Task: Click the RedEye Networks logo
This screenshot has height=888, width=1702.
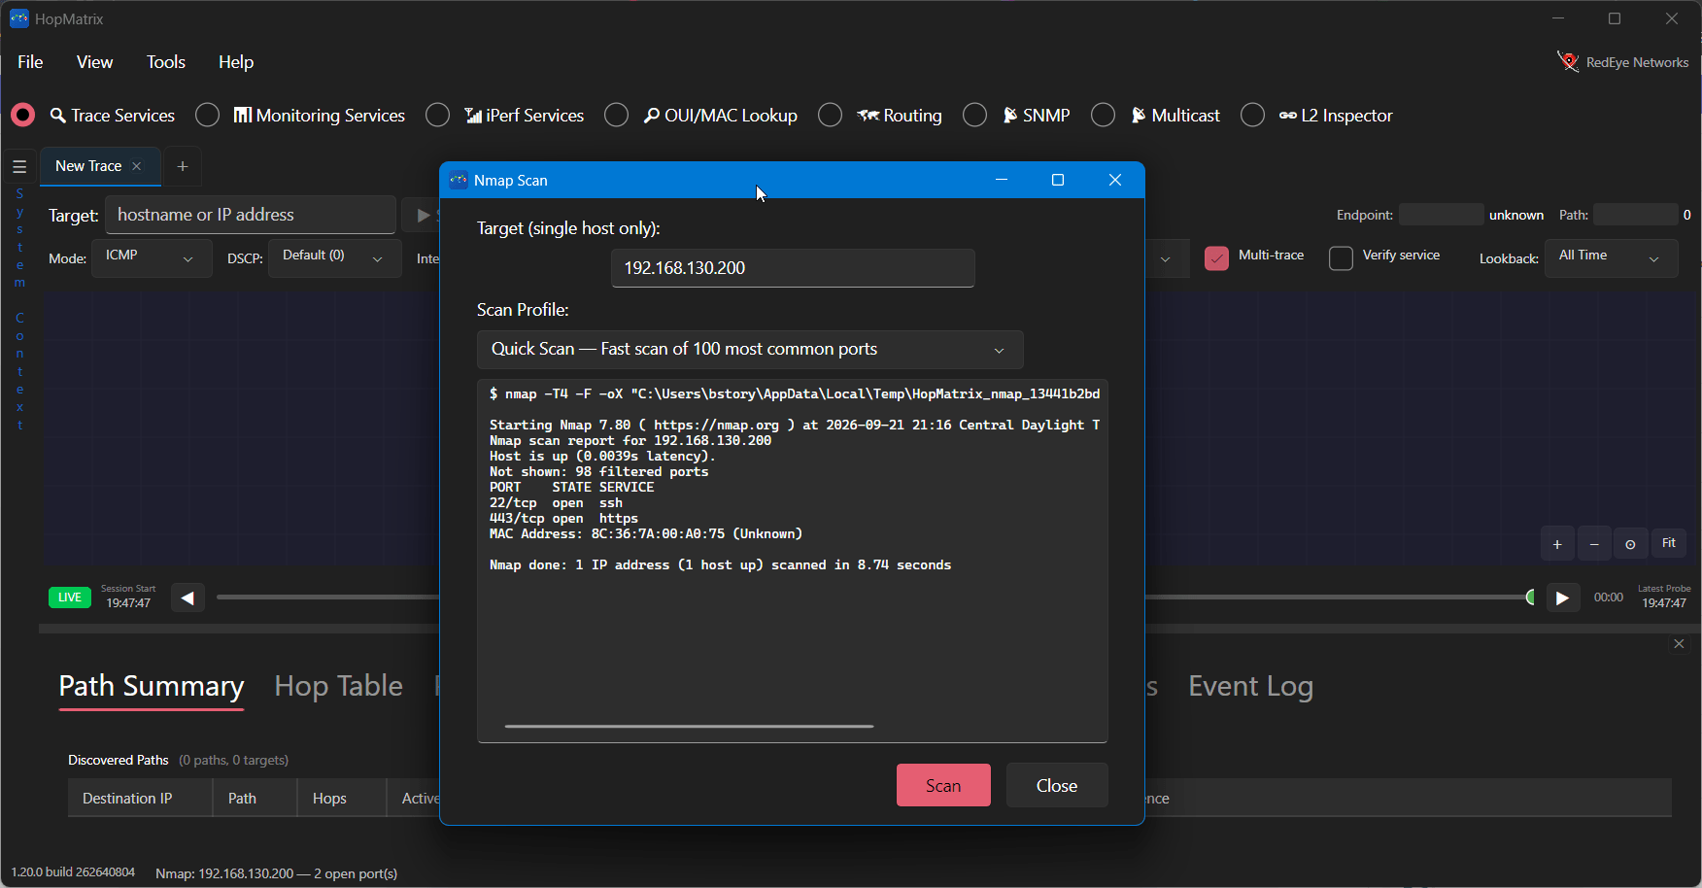Action: 1568,62
